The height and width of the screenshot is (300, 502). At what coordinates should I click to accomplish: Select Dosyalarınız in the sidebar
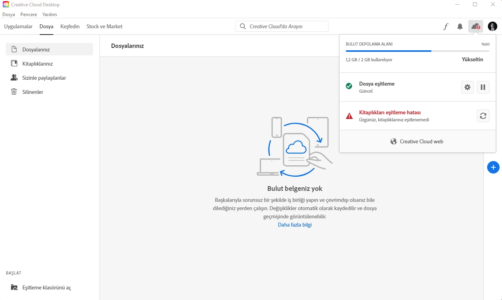click(x=49, y=49)
